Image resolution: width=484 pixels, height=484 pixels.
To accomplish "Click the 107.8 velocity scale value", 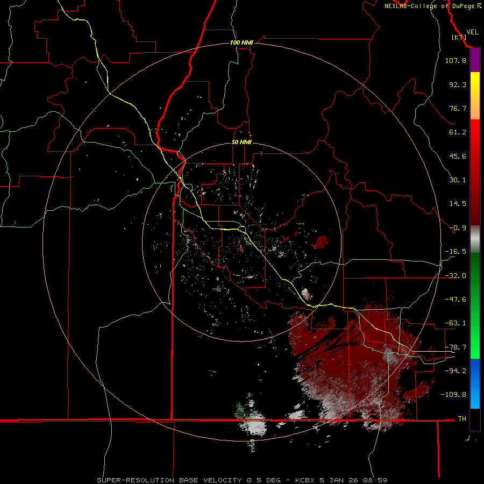I will (x=455, y=60).
